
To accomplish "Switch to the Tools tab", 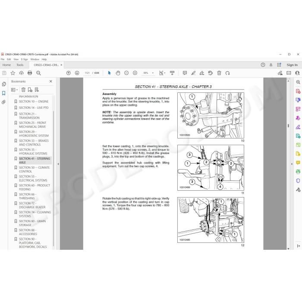I will point(20,65).
